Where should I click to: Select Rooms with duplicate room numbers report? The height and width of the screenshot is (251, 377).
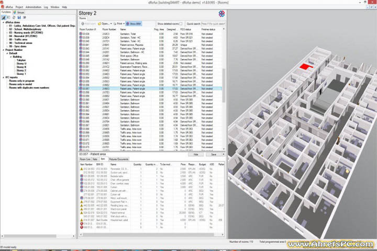29,88
